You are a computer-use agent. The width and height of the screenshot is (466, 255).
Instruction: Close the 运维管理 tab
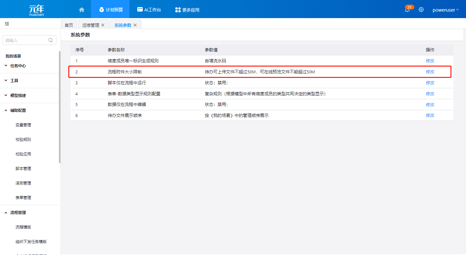point(103,25)
